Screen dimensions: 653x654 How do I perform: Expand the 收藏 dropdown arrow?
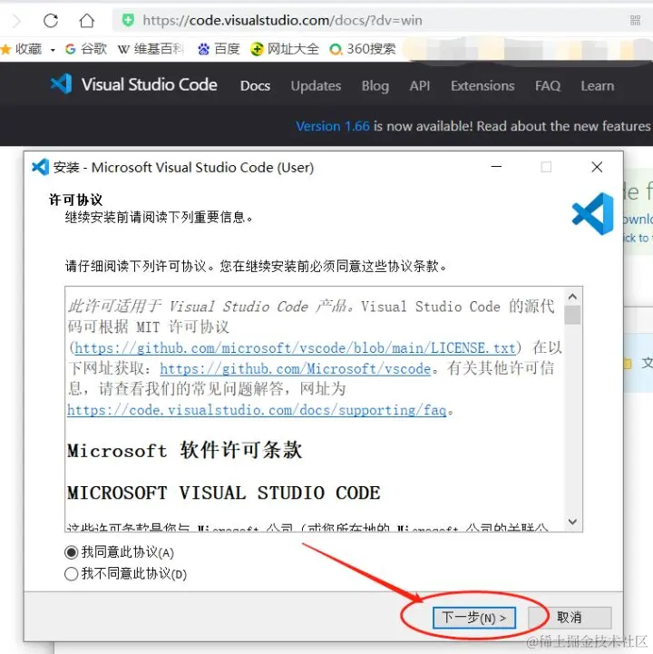coord(53,50)
